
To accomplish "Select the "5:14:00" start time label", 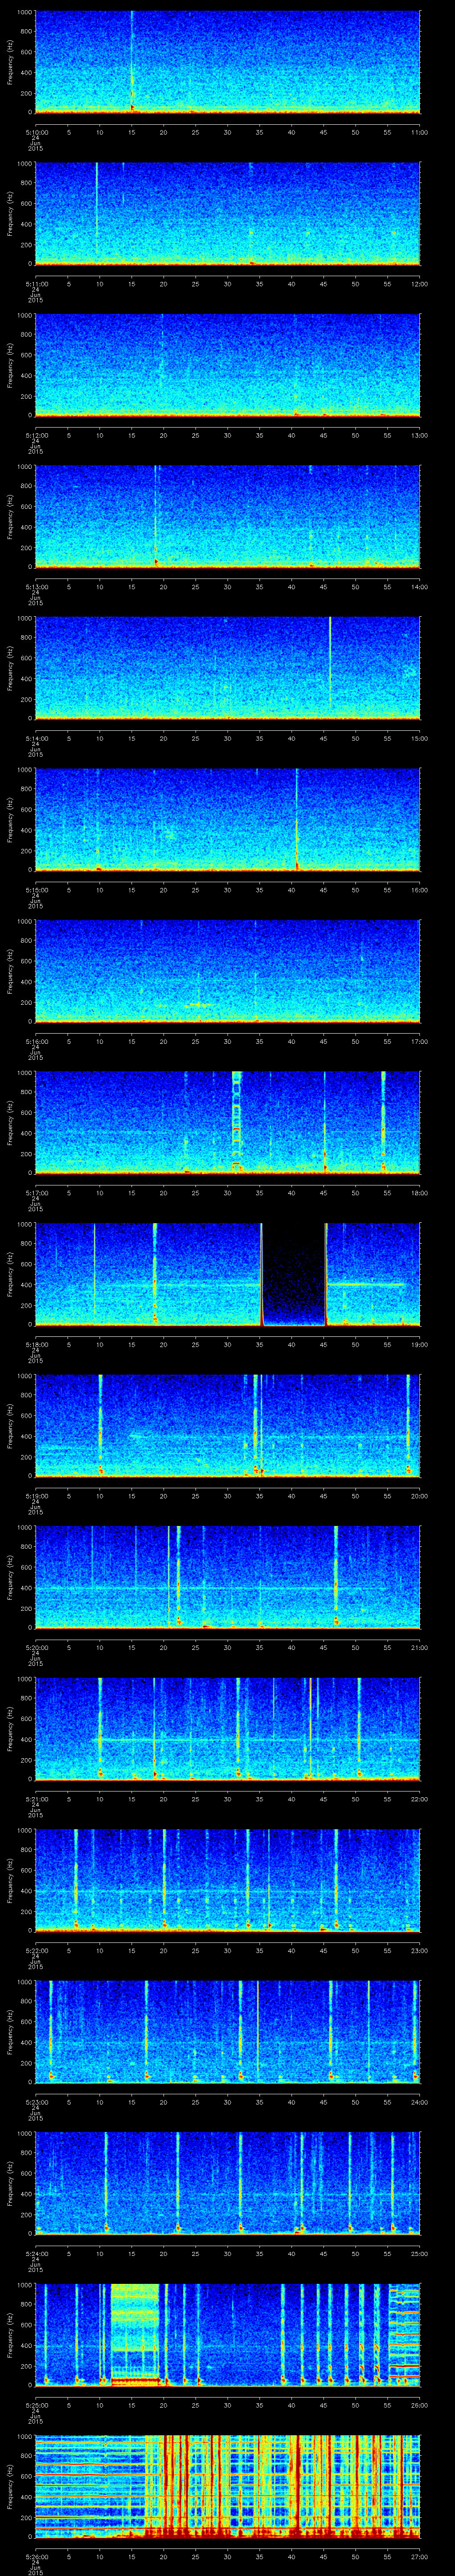I will pos(36,738).
